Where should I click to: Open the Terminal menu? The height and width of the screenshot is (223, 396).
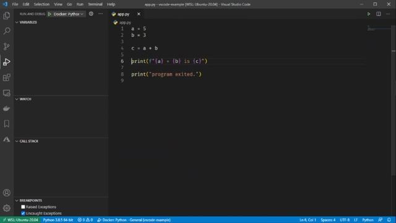click(x=95, y=4)
